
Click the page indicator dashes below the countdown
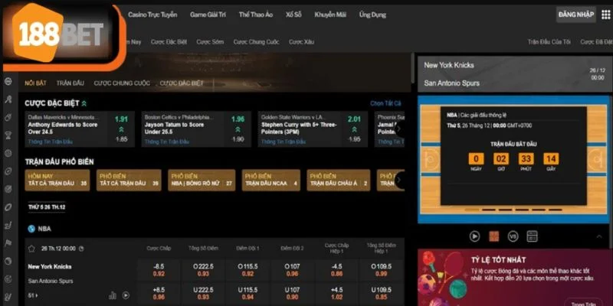[513, 210]
